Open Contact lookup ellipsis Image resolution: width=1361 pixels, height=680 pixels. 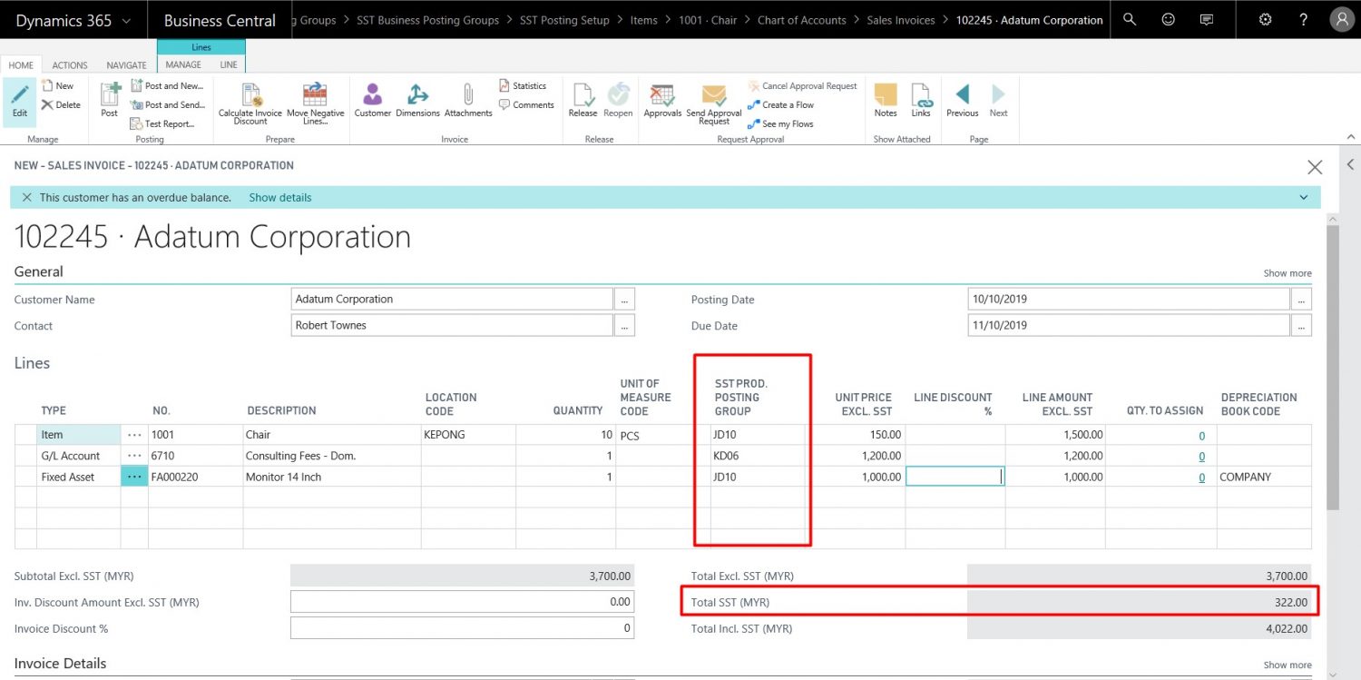tap(624, 325)
